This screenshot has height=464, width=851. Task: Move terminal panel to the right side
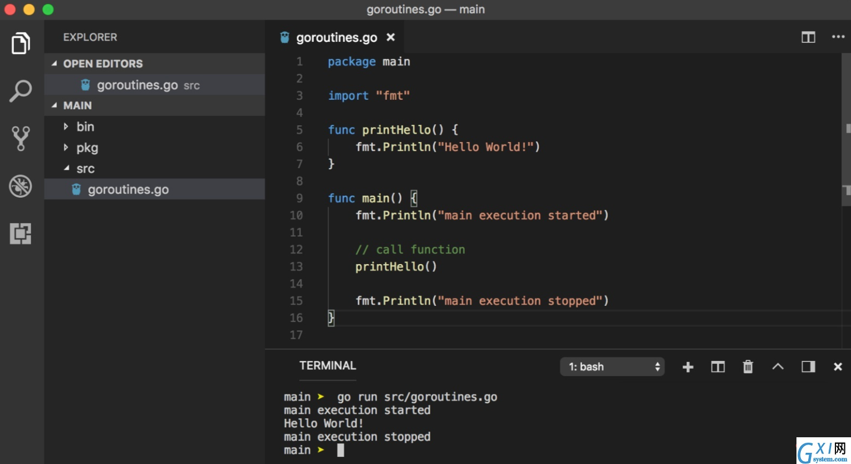pos(808,367)
